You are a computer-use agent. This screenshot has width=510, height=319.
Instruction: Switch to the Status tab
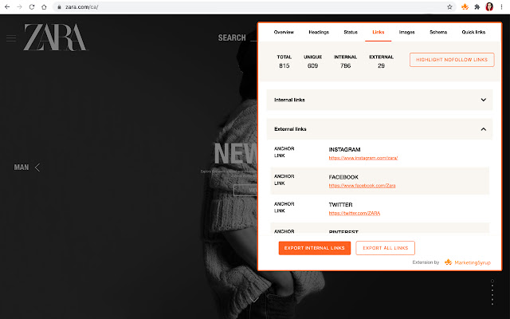(351, 32)
